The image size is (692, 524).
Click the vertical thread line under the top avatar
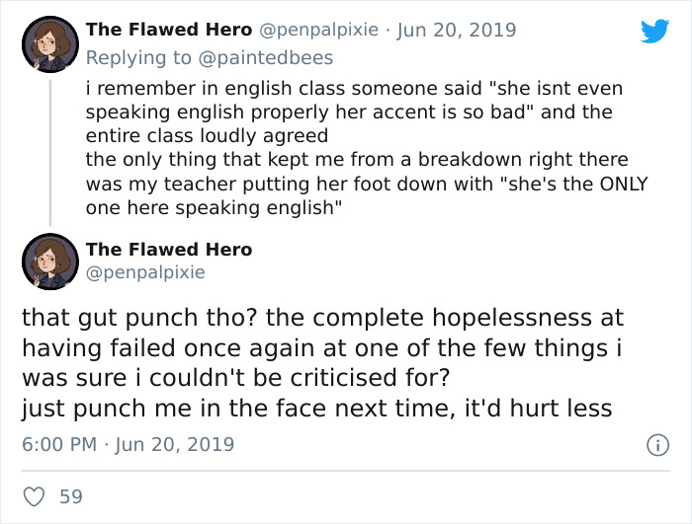click(x=48, y=150)
